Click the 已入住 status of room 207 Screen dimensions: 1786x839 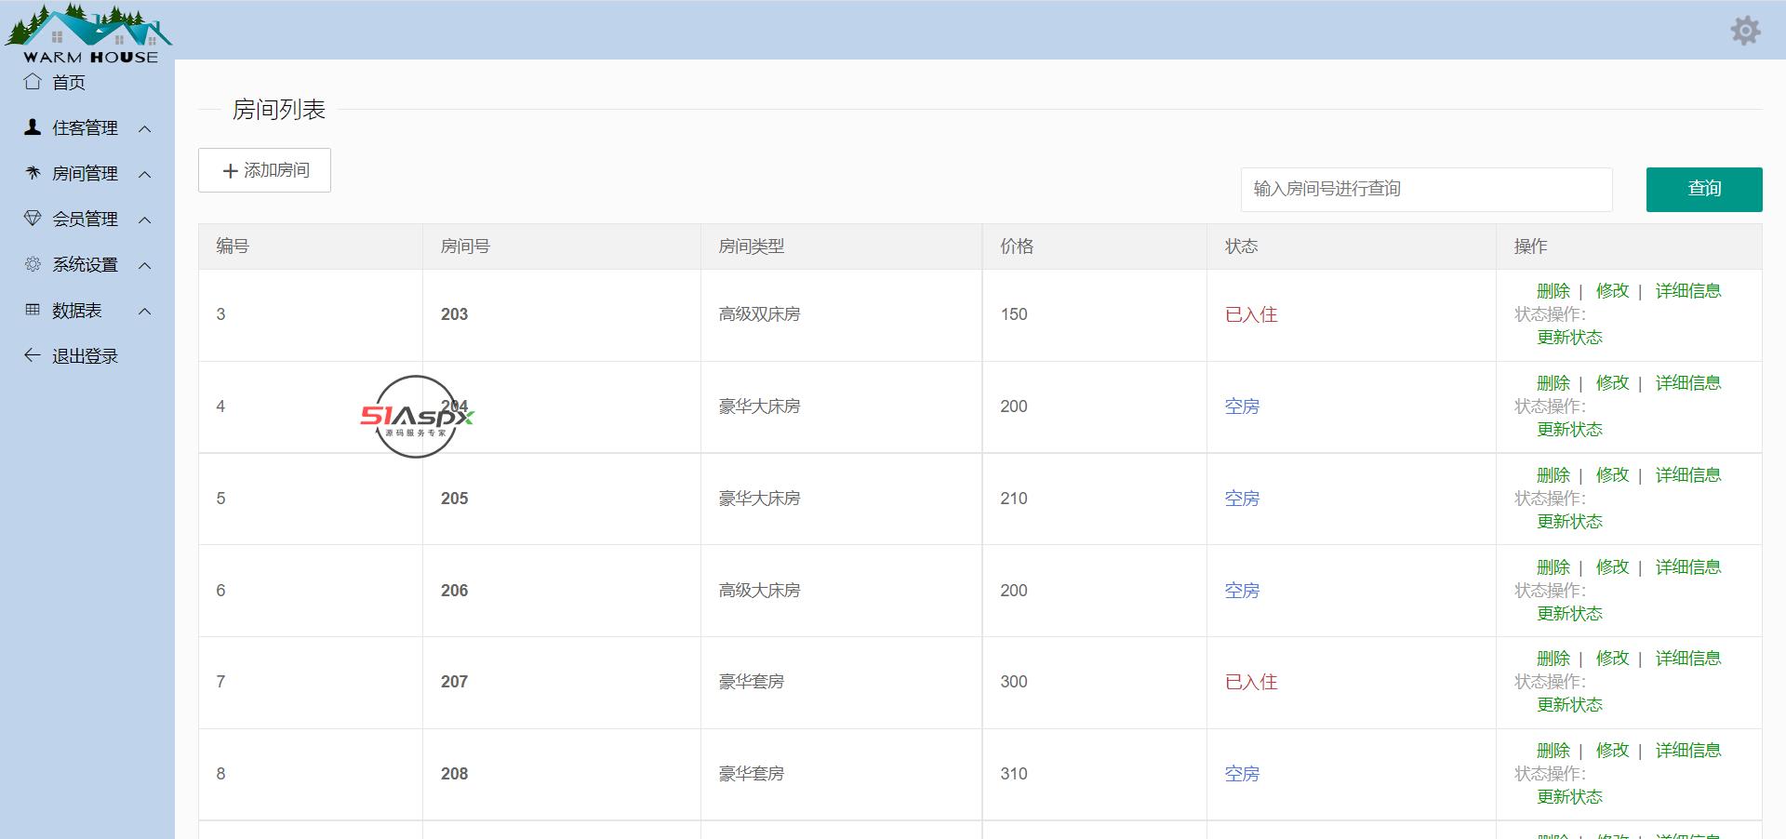(1251, 682)
